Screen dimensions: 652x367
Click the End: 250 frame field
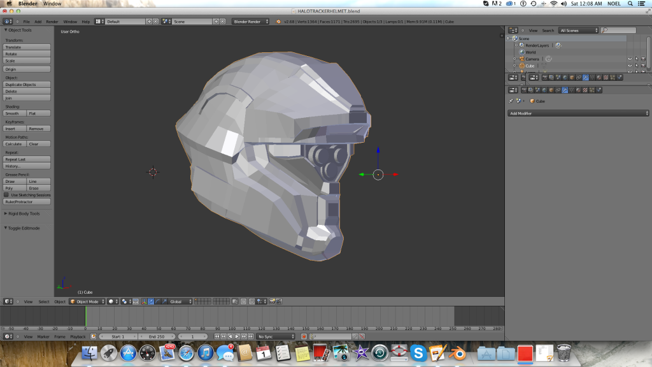coord(157,336)
